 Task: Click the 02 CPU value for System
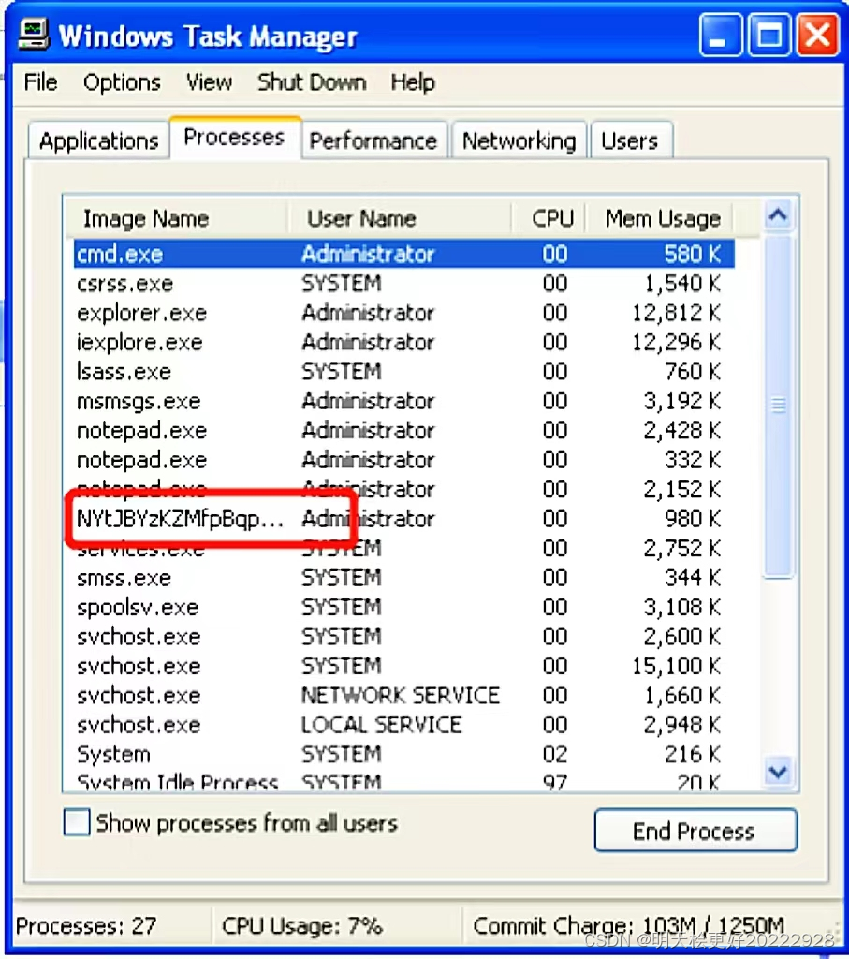point(555,754)
